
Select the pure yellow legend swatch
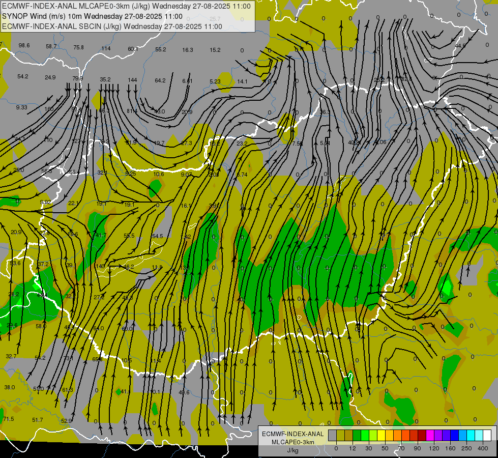pos(382,435)
